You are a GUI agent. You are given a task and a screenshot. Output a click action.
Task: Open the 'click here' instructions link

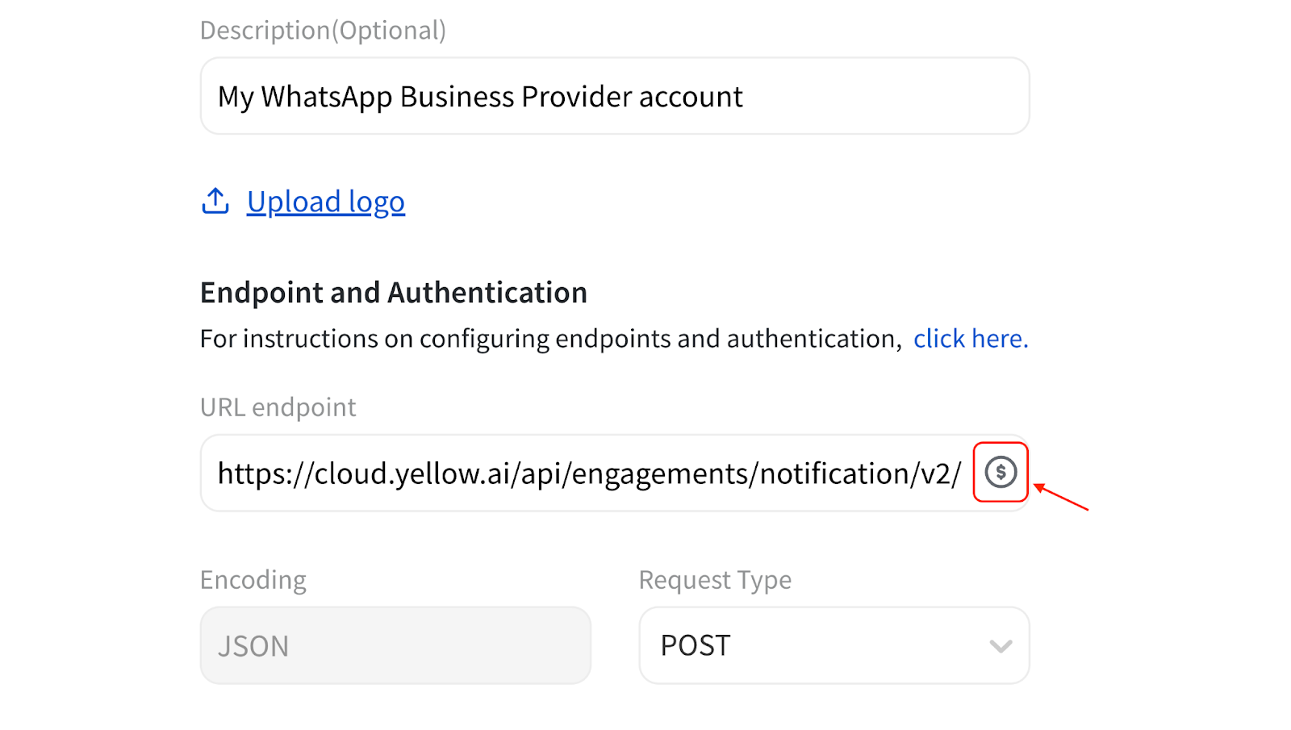970,339
